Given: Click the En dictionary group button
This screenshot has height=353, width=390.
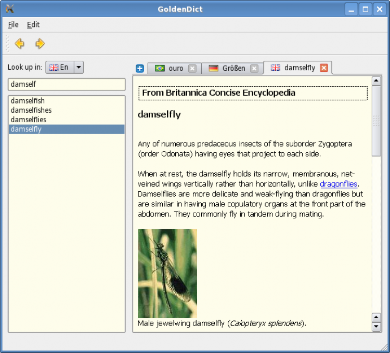Looking at the screenshot, I should 60,68.
